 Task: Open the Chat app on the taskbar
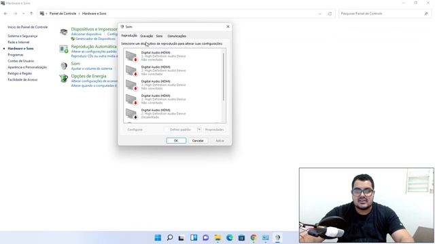pyautogui.click(x=205, y=238)
